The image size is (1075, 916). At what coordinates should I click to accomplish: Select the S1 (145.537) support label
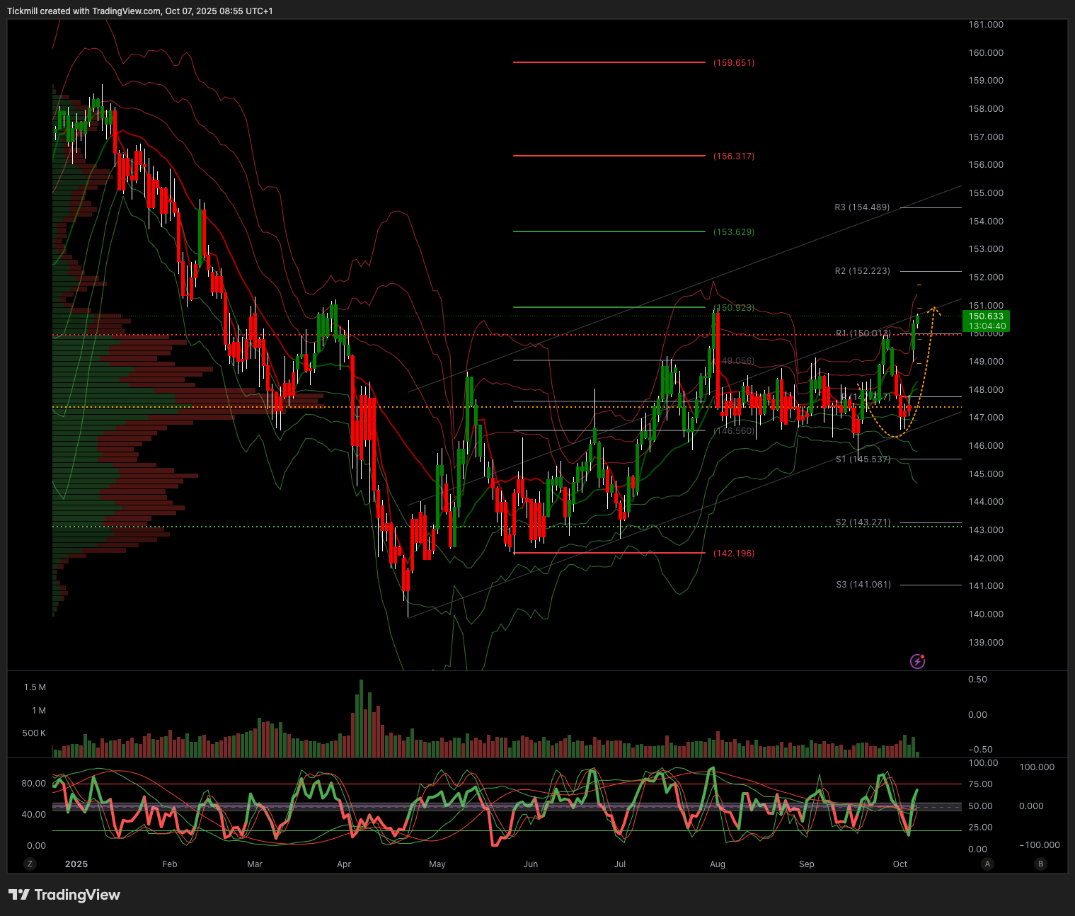[863, 459]
